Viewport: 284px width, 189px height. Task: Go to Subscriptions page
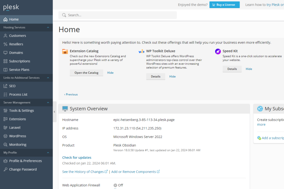pyautogui.click(x=26, y=61)
